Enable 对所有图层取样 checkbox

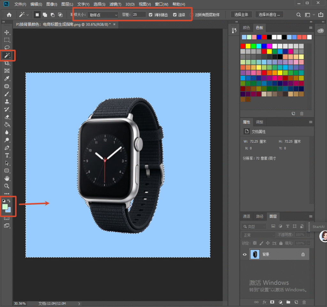click(x=191, y=15)
